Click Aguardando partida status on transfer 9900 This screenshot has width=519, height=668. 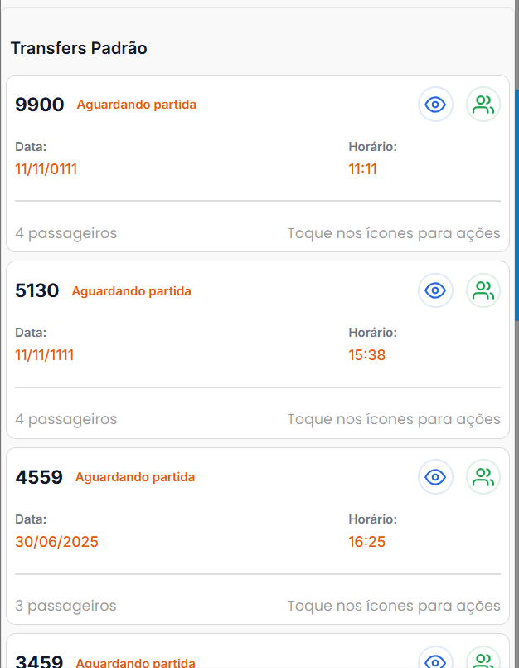pyautogui.click(x=137, y=105)
